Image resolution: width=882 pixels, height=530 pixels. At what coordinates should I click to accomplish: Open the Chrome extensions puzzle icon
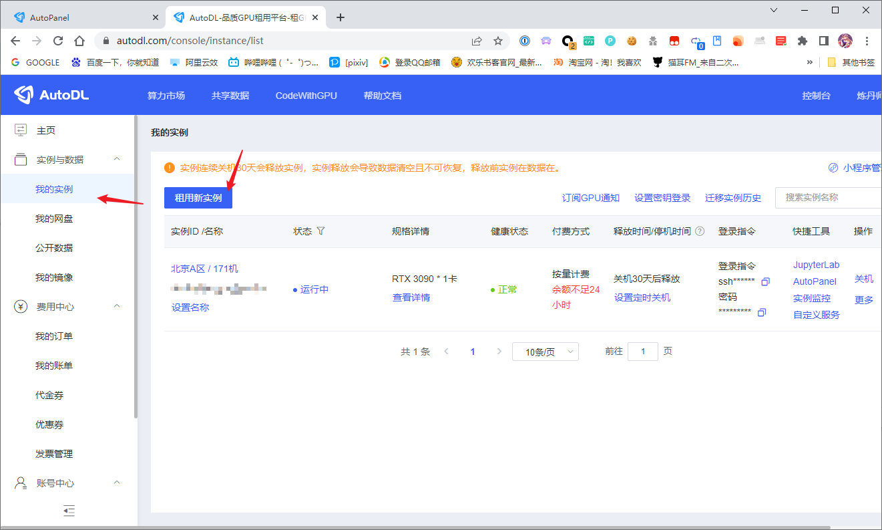803,41
